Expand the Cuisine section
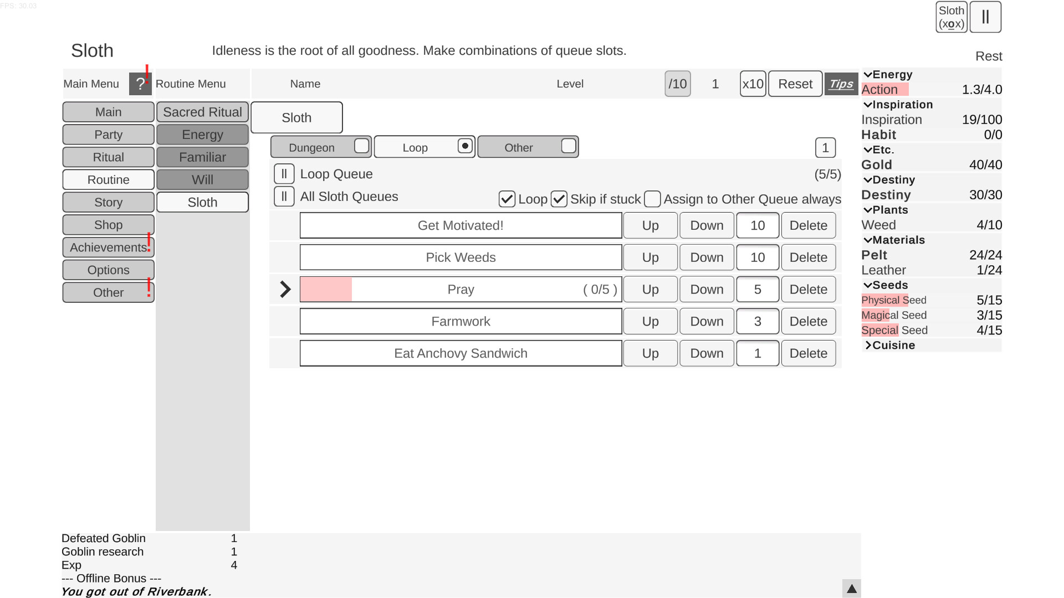 tap(868, 345)
